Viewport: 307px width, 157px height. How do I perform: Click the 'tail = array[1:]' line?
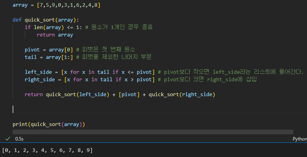click(x=49, y=57)
